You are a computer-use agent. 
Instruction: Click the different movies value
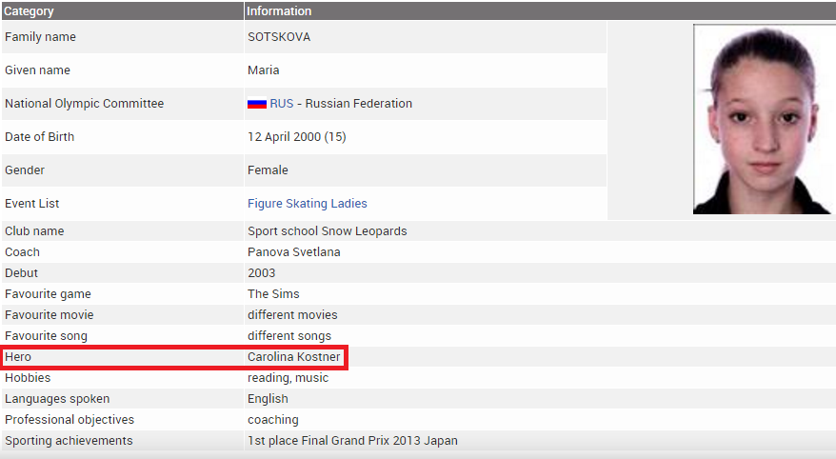pyautogui.click(x=292, y=315)
